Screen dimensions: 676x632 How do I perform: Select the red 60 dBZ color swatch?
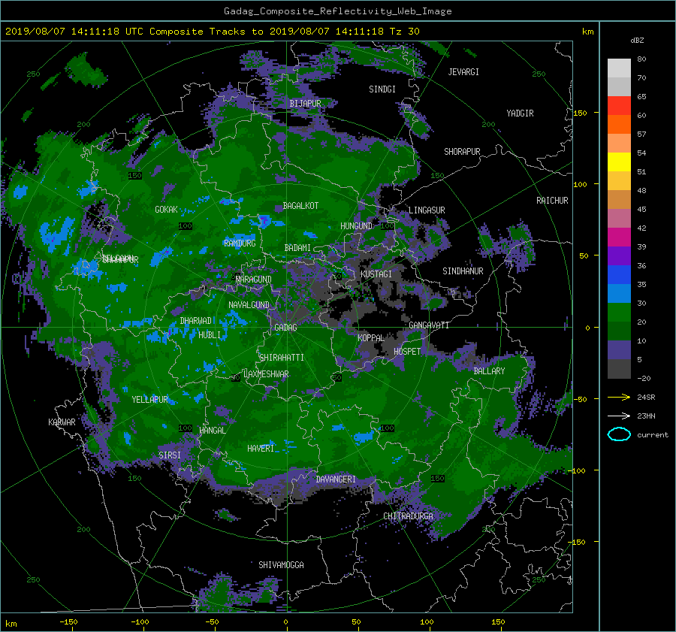(x=619, y=106)
